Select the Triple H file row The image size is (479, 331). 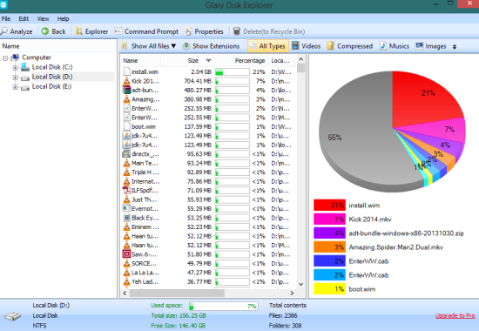[x=208, y=172]
